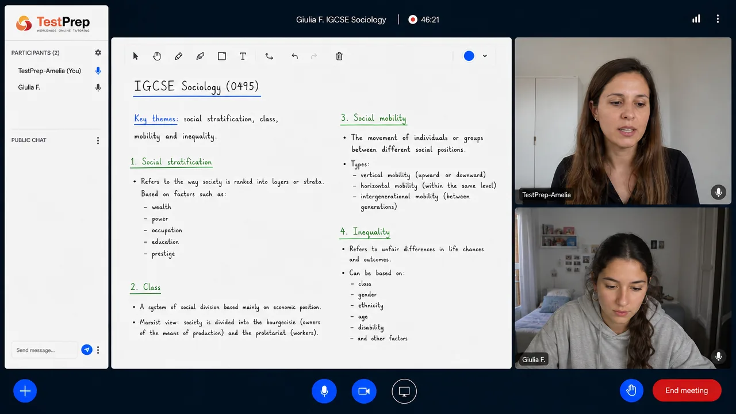Click the PUBLIC CHAT header label
Viewport: 736px width, 414px height.
[x=29, y=140]
